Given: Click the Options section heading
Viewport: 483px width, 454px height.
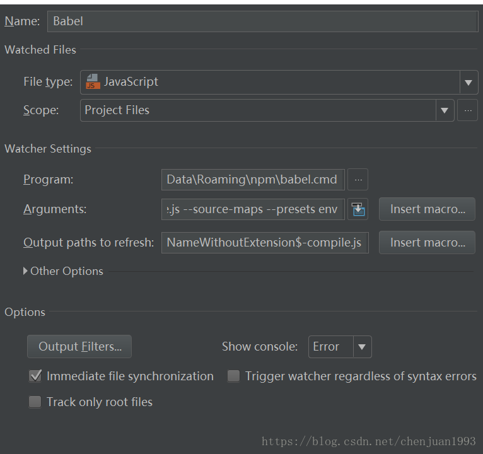Looking at the screenshot, I should pos(25,312).
